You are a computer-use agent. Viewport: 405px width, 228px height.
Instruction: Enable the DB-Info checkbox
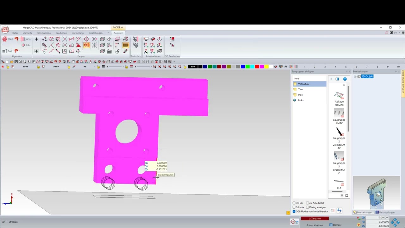tap(294, 203)
